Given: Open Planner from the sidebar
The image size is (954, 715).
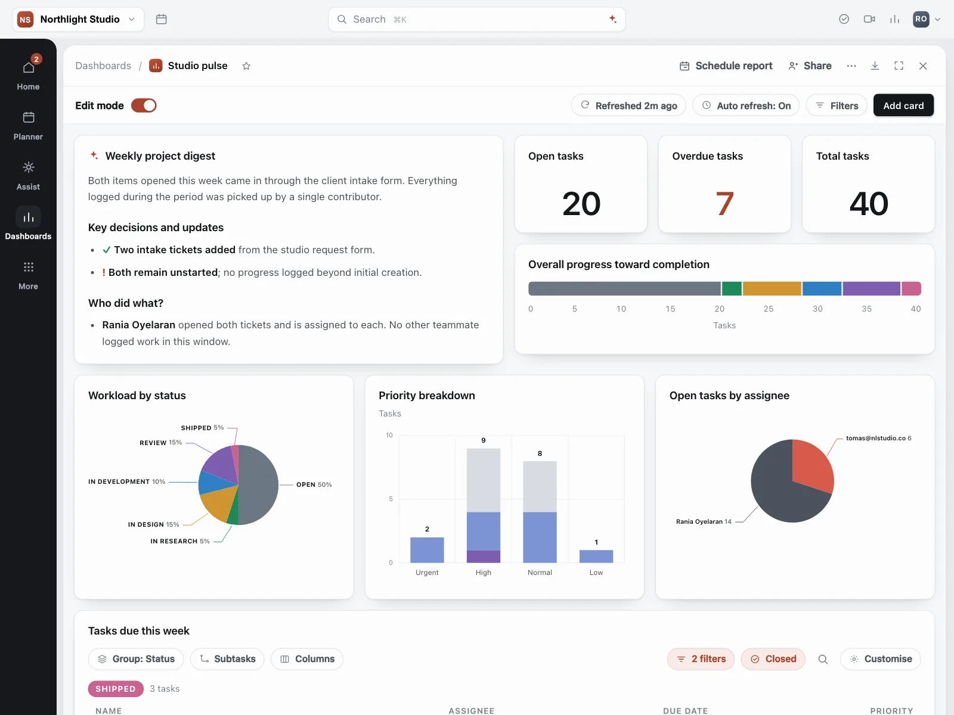Looking at the screenshot, I should [x=28, y=125].
